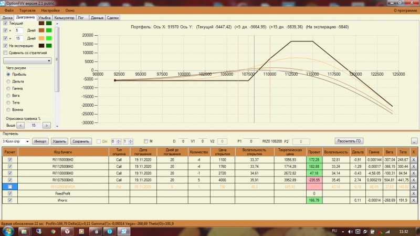
Task: Click the X button in the Итого row
Action: tap(414, 200)
